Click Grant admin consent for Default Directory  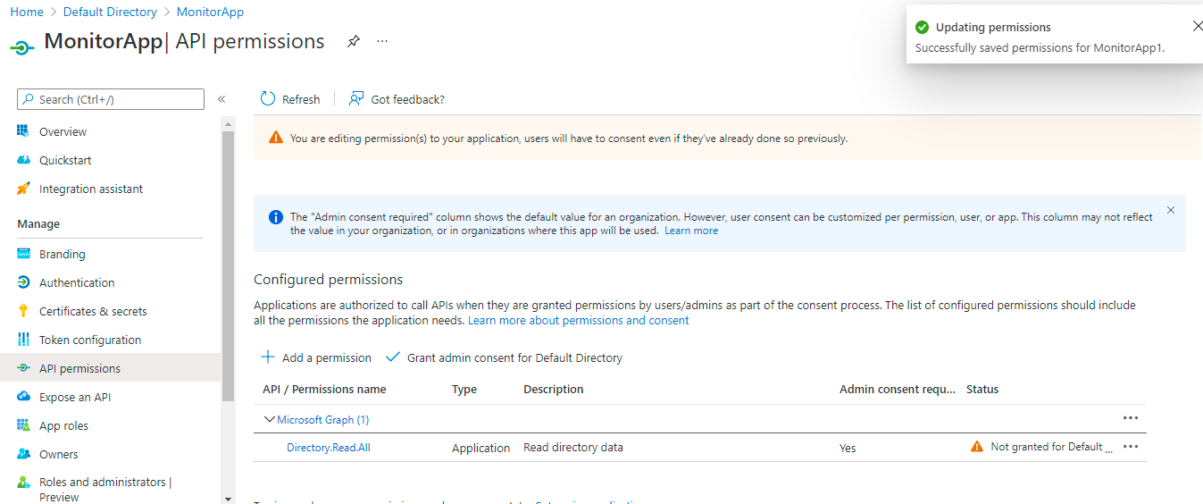point(504,357)
